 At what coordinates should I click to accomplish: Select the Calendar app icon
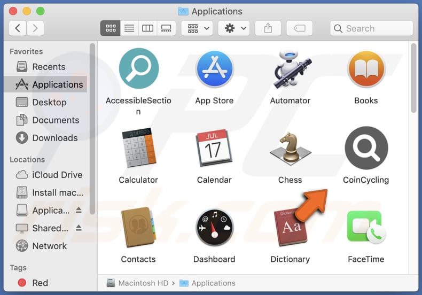point(214,148)
